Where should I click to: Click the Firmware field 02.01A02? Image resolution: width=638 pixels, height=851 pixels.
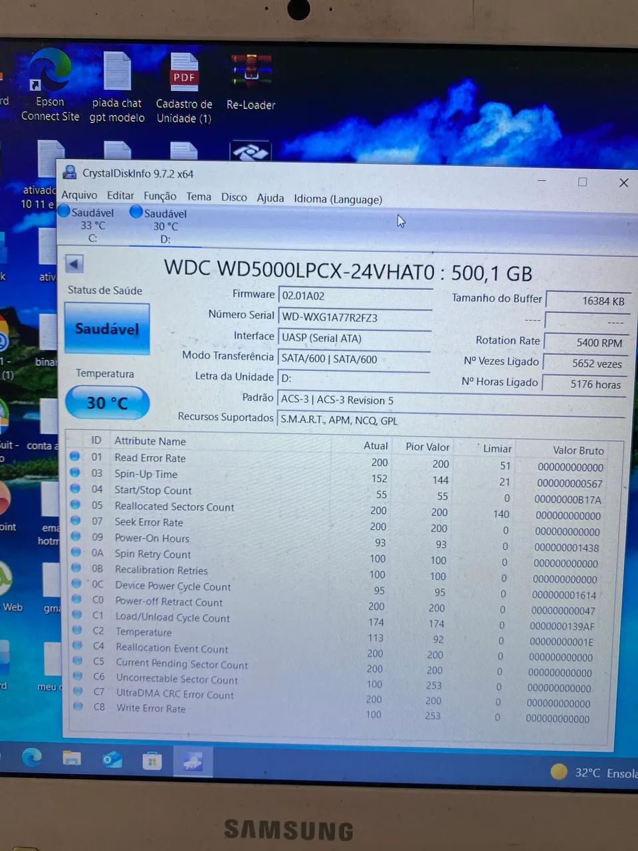tap(355, 296)
